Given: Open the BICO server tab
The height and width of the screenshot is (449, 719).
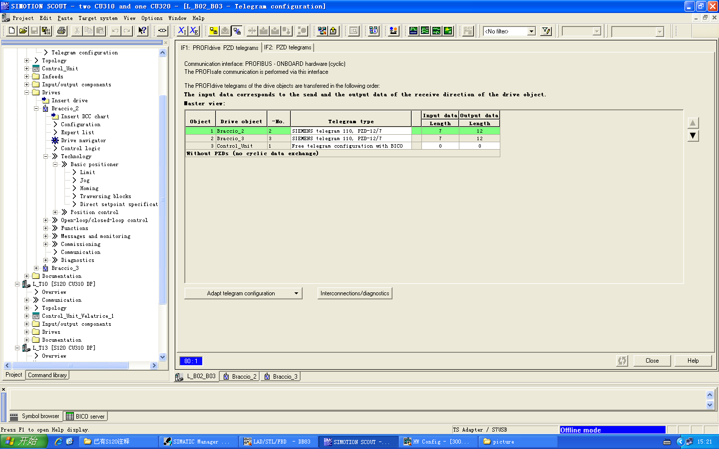Looking at the screenshot, I should (85, 416).
